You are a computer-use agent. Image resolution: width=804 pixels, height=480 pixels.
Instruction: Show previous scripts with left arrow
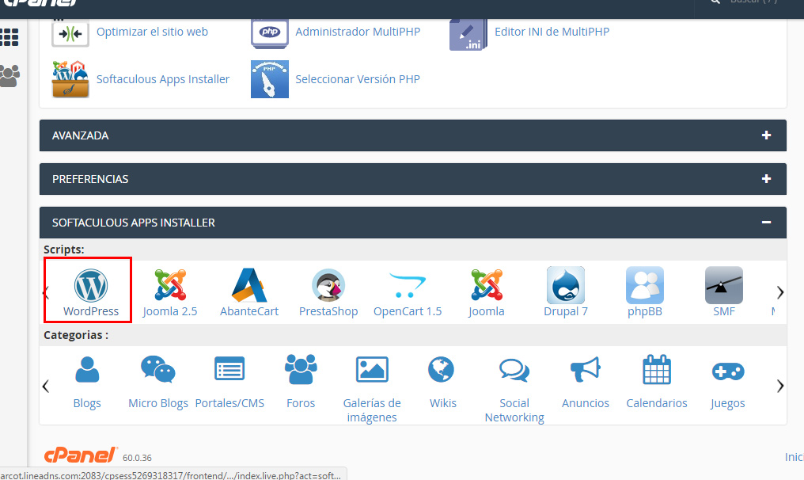click(46, 292)
